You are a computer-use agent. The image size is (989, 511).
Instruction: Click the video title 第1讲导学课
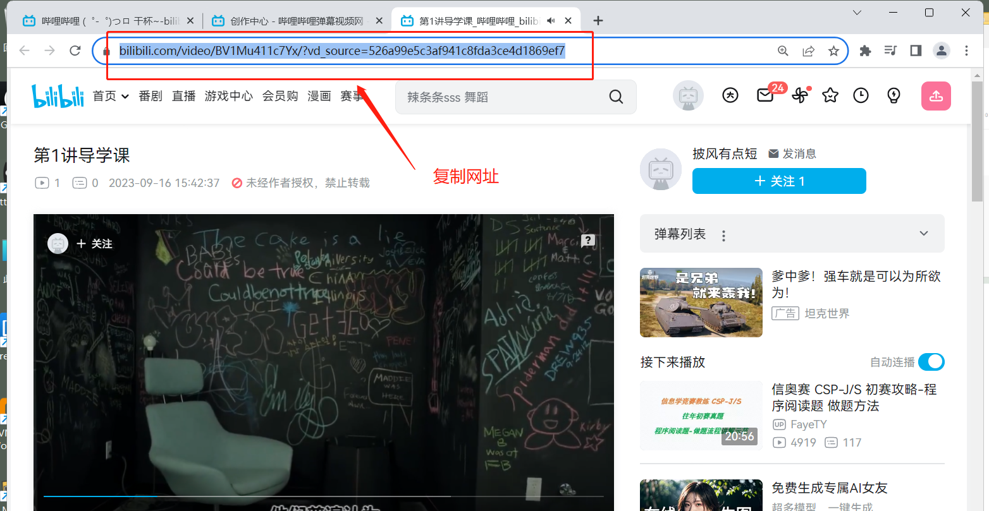pos(82,155)
